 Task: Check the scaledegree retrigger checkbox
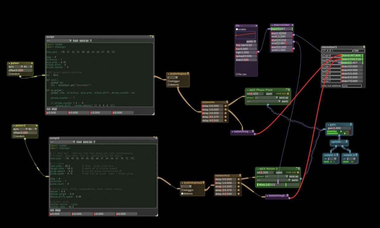pos(168,81)
